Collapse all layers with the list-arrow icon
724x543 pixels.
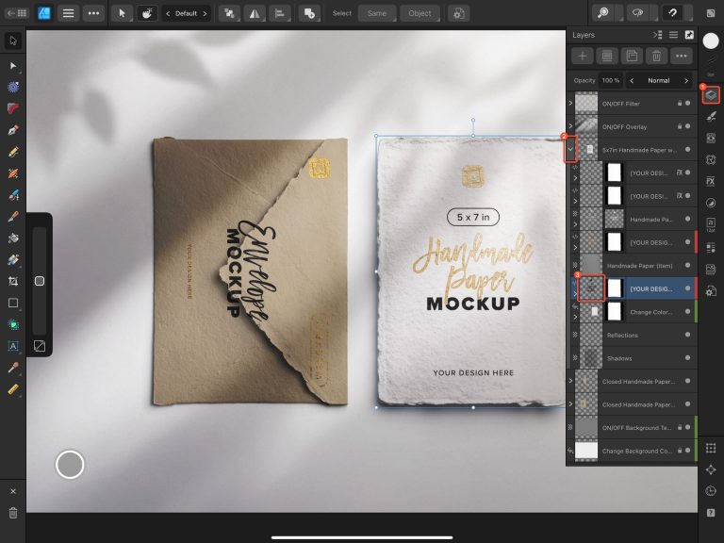click(x=657, y=35)
